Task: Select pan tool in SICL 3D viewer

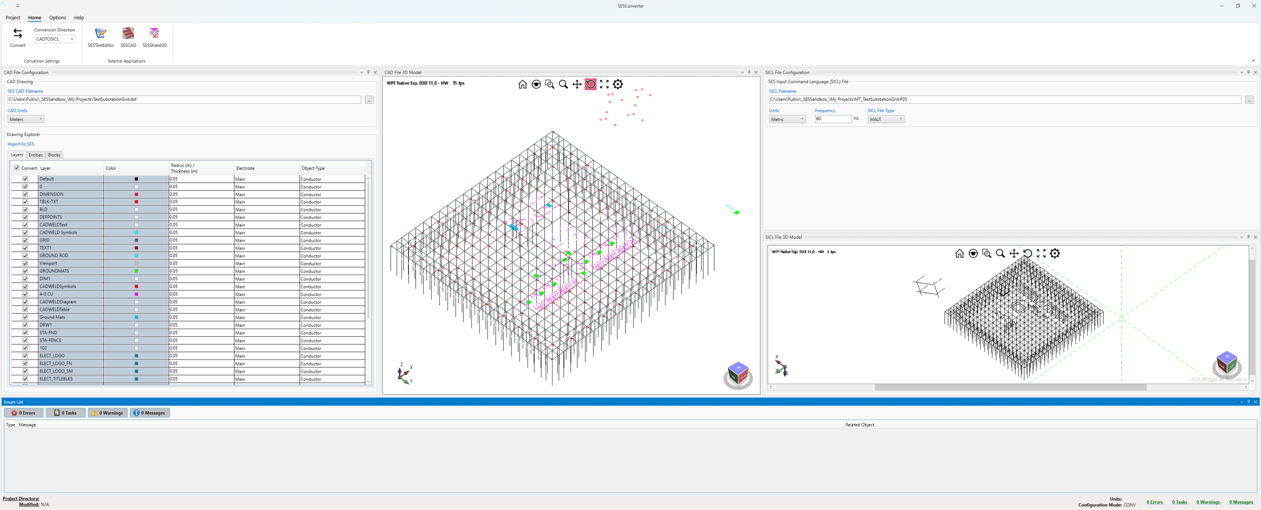Action: (1014, 253)
